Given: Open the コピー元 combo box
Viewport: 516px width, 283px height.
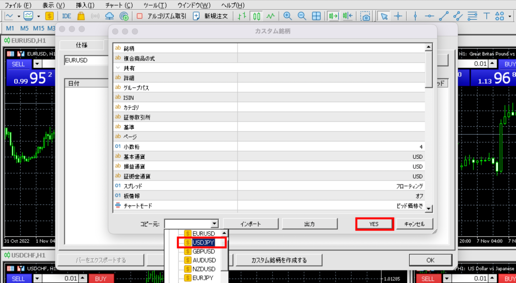Looking at the screenshot, I should [191, 224].
